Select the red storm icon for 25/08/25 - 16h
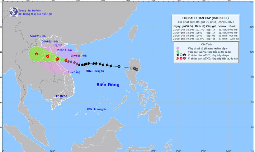 click(x=58, y=59)
